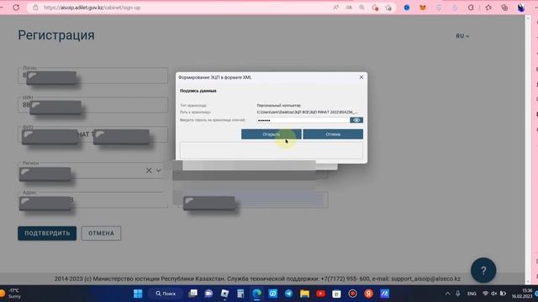Open the weather widget showing -17°C
Image resolution: width=538 pixels, height=302 pixels.
pos(11,294)
